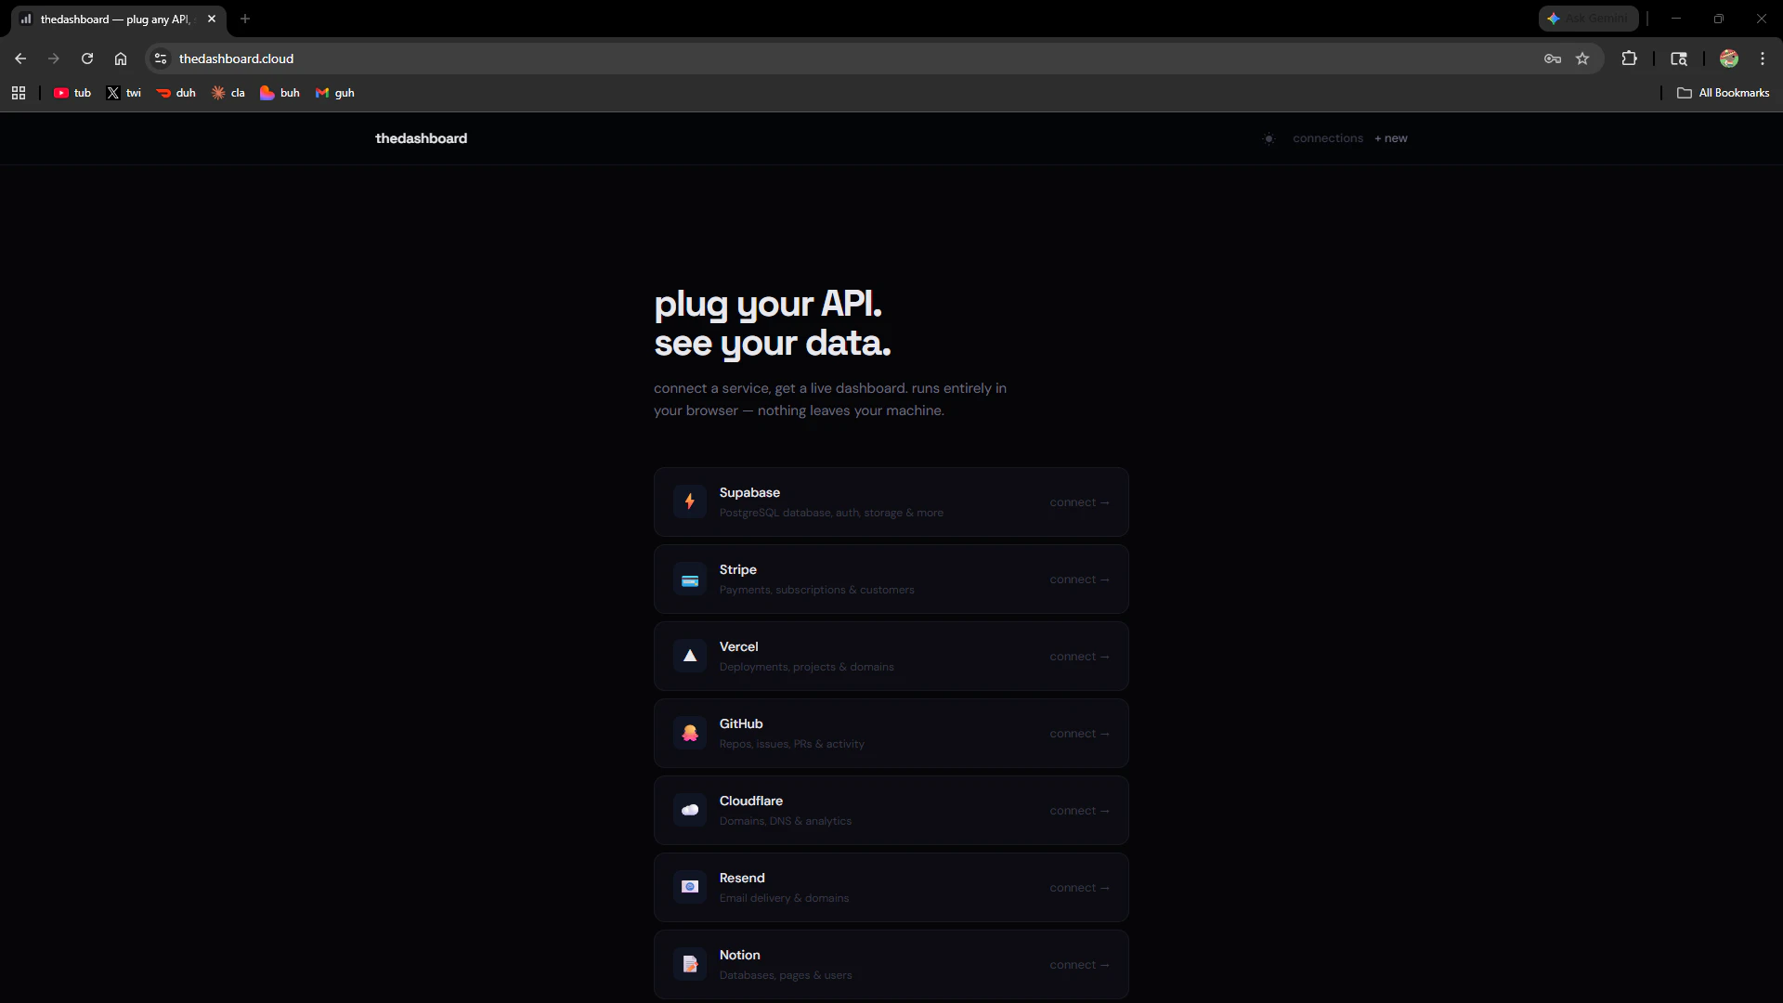Click the Cloudflare cloud icon
The width and height of the screenshot is (1783, 1003).
click(x=690, y=810)
